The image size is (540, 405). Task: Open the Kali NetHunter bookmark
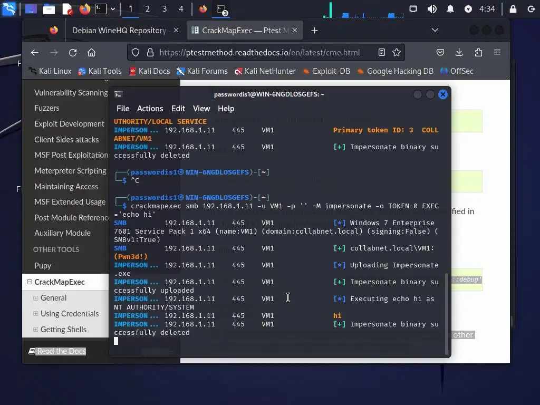click(265, 71)
